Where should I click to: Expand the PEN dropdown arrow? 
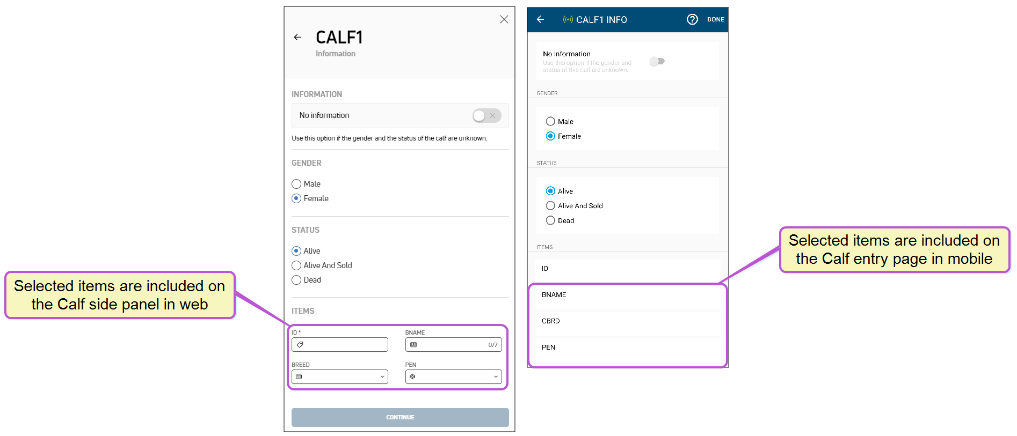pyautogui.click(x=496, y=376)
